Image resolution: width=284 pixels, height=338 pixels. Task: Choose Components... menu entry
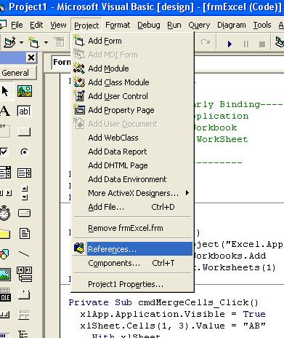(132, 263)
